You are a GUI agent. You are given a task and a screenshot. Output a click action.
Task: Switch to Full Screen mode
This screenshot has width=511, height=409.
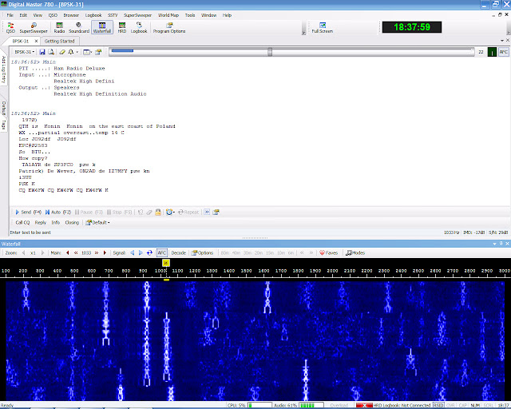[x=323, y=28]
